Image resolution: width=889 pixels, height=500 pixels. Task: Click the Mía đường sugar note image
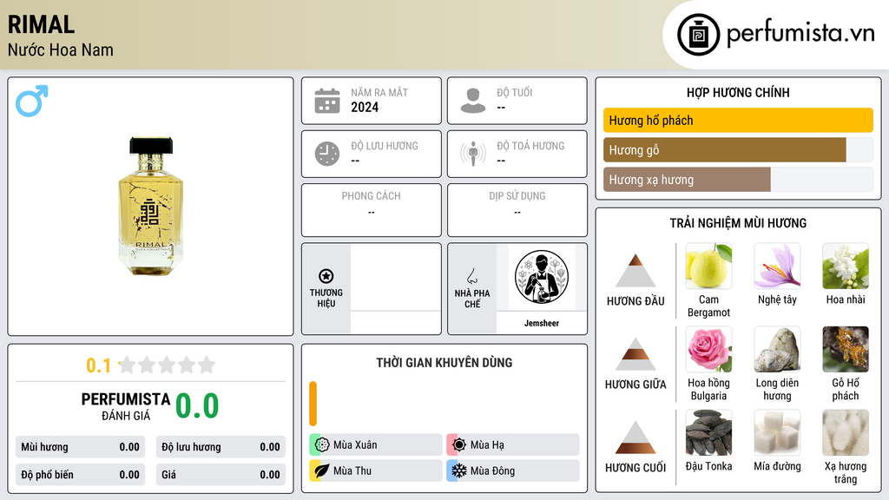click(x=777, y=432)
